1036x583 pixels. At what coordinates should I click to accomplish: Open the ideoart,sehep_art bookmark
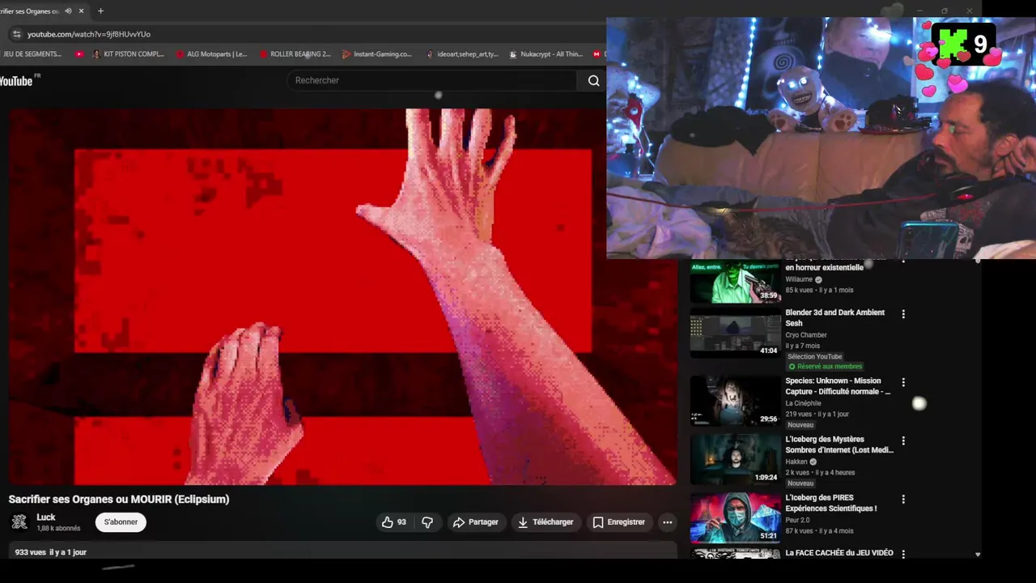click(x=461, y=54)
